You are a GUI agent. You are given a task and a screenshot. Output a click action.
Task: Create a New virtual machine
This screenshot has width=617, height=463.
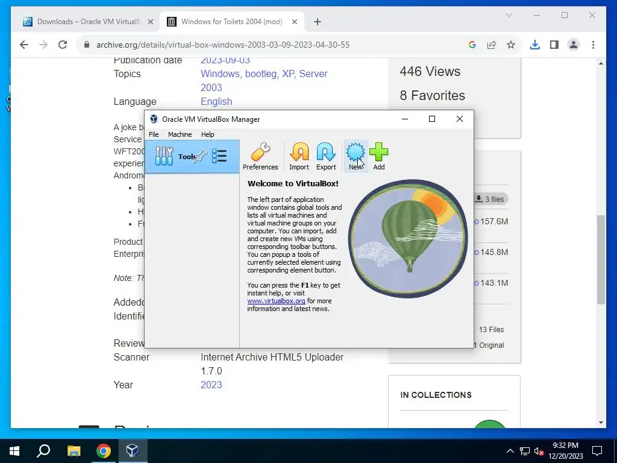[355, 156]
